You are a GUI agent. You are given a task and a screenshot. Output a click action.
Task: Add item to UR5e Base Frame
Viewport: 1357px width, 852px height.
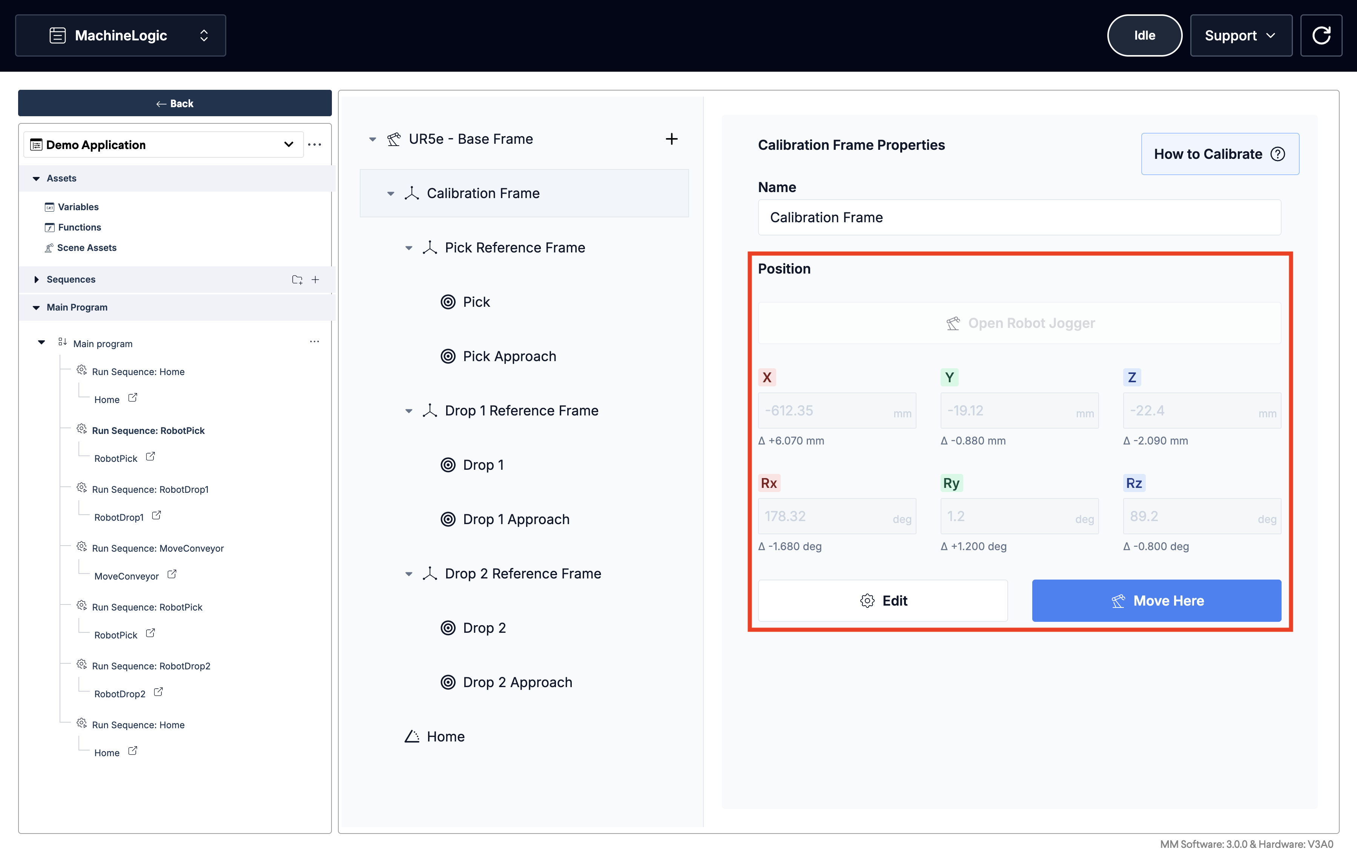[x=671, y=139]
